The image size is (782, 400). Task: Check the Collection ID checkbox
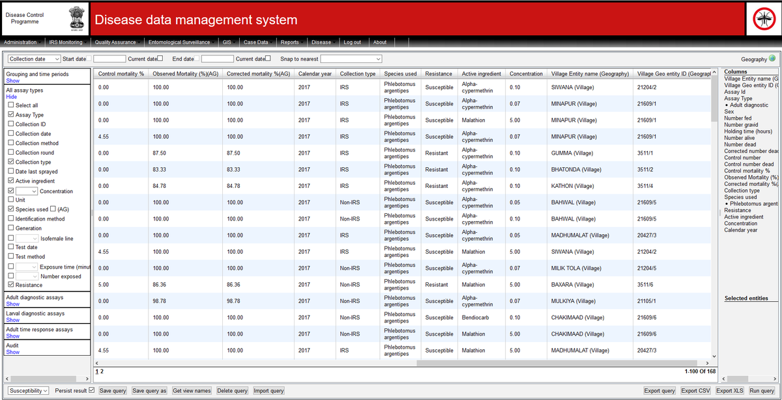pos(11,124)
